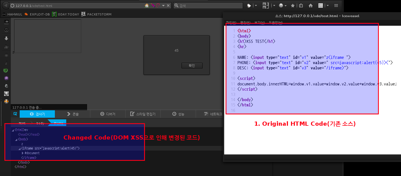Open the hamburger menu

tap(336, 6)
